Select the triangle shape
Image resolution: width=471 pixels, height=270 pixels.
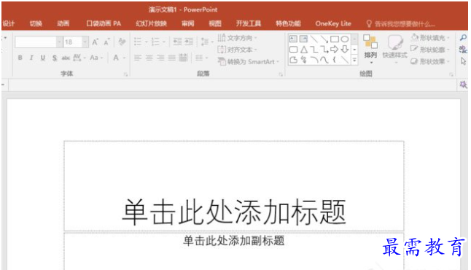point(304,50)
